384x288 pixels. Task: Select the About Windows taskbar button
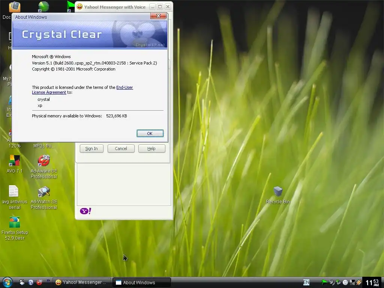pyautogui.click(x=141, y=283)
